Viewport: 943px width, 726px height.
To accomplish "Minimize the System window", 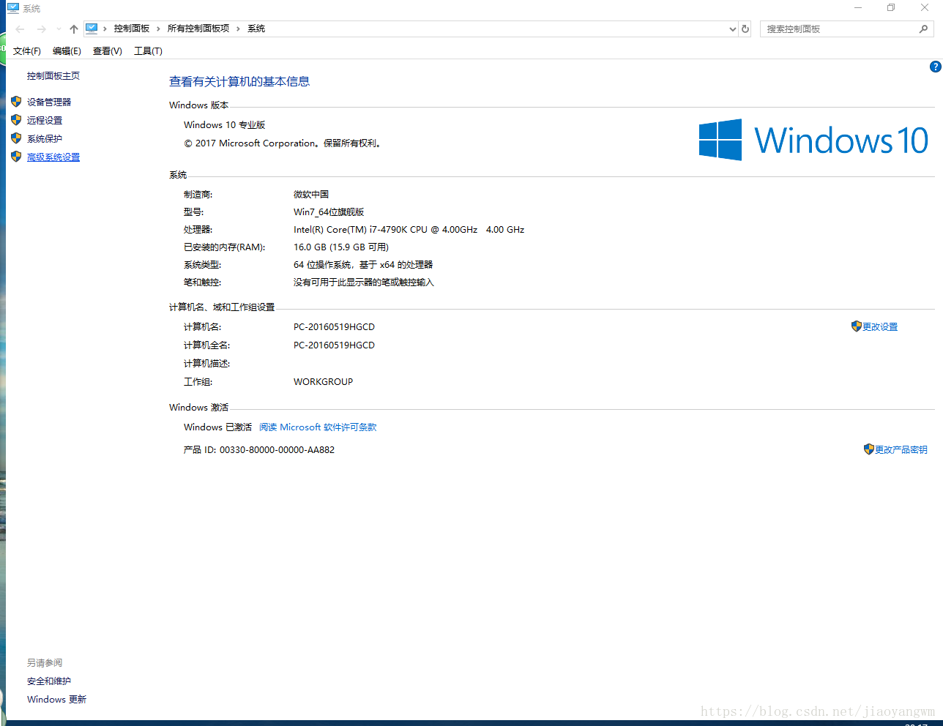I will click(858, 8).
